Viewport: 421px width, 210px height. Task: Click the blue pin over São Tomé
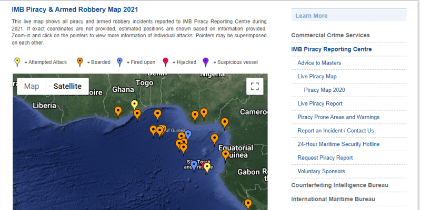(x=194, y=165)
